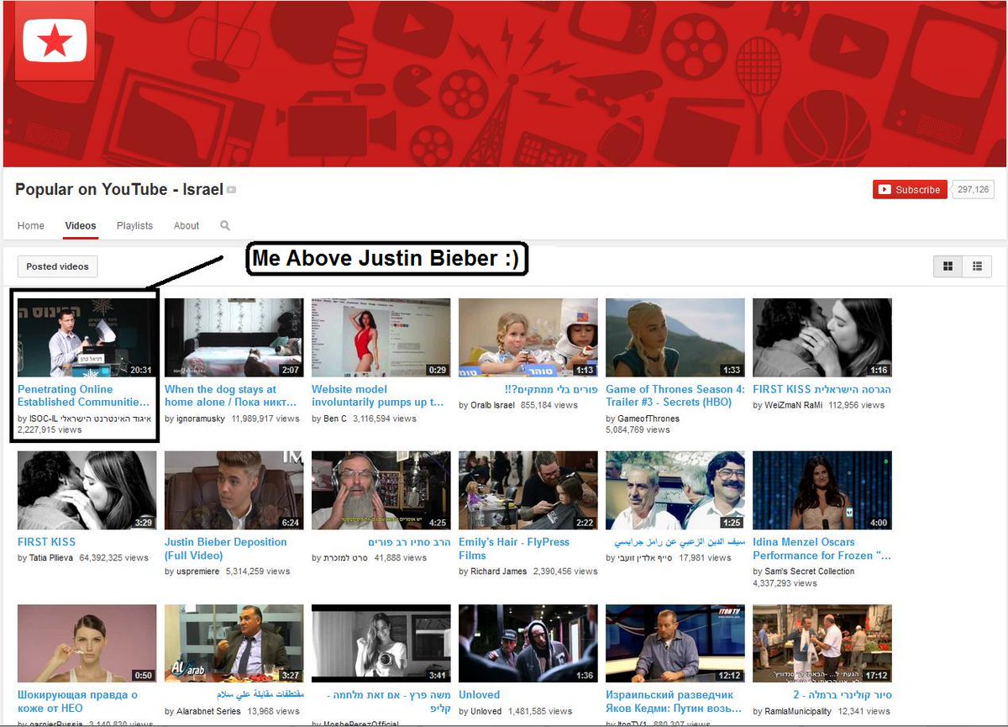Open the Unloved video title
Screen dimensions: 1008x727
[480, 695]
